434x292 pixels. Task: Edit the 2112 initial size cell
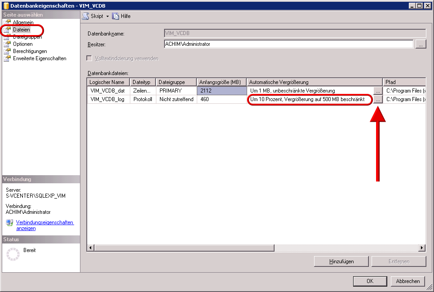(x=221, y=91)
